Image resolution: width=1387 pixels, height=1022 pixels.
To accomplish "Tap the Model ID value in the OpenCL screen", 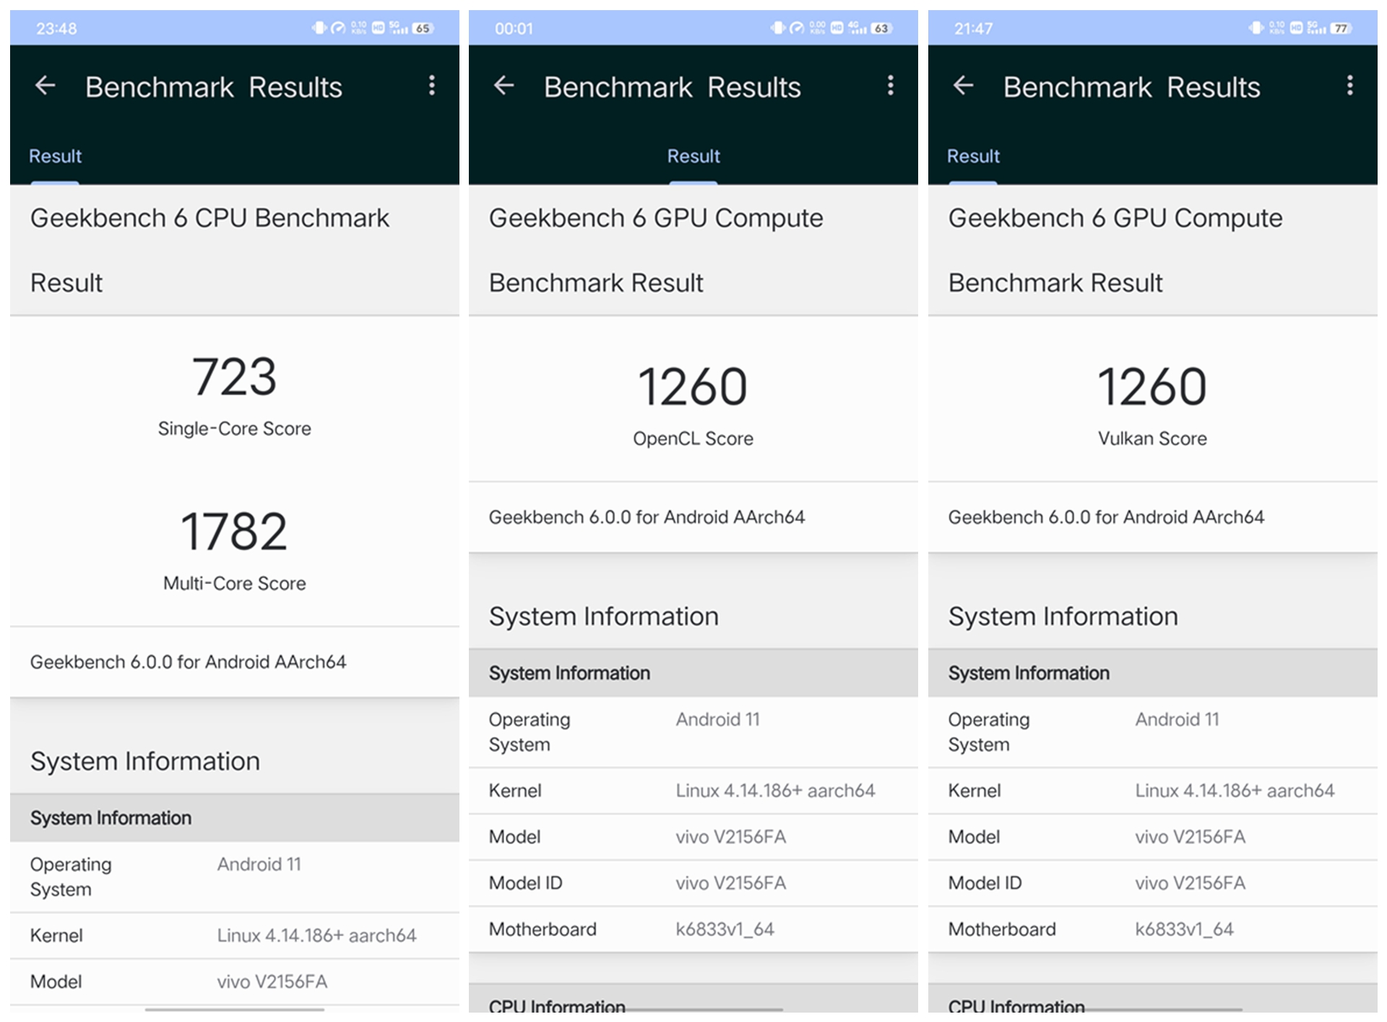I will pos(730,883).
